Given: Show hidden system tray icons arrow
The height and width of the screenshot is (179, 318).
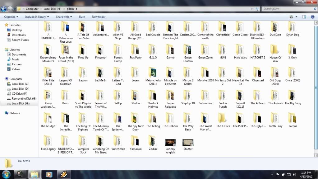Looking at the screenshot, I should [x=272, y=175].
